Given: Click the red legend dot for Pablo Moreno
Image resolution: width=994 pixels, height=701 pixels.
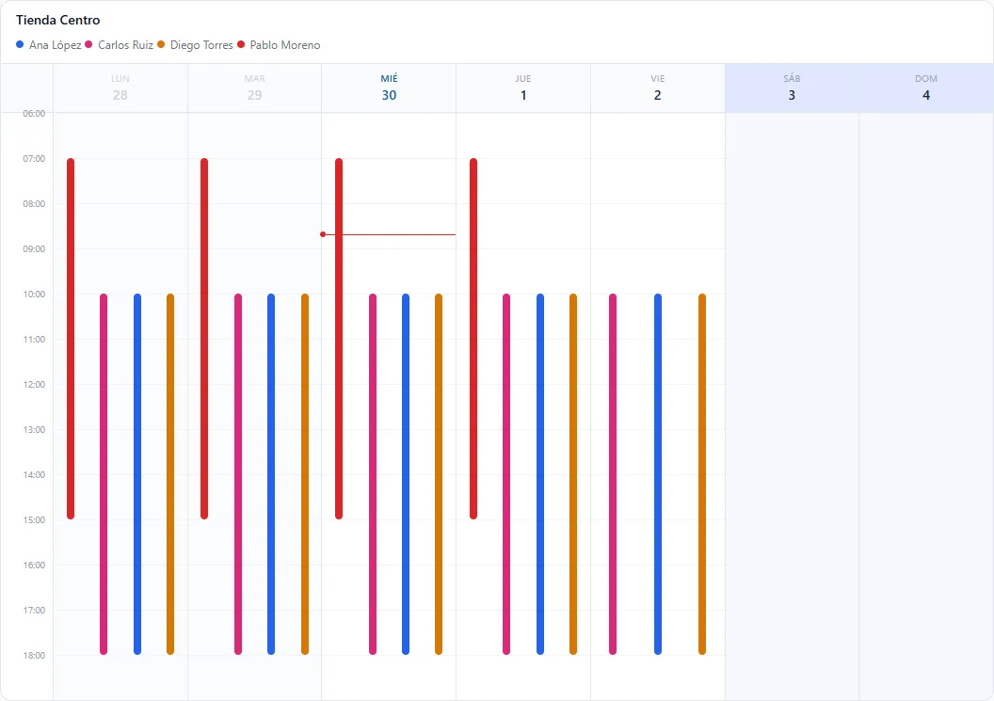Looking at the screenshot, I should coord(241,44).
